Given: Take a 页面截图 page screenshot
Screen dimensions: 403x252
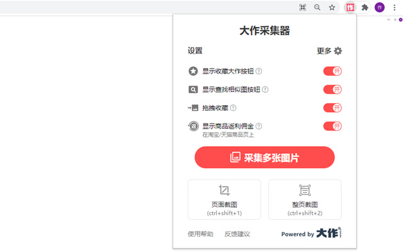Looking at the screenshot, I should click(224, 200).
